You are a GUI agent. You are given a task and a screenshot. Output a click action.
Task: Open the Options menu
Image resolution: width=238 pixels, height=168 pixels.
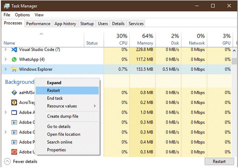pos(22,15)
